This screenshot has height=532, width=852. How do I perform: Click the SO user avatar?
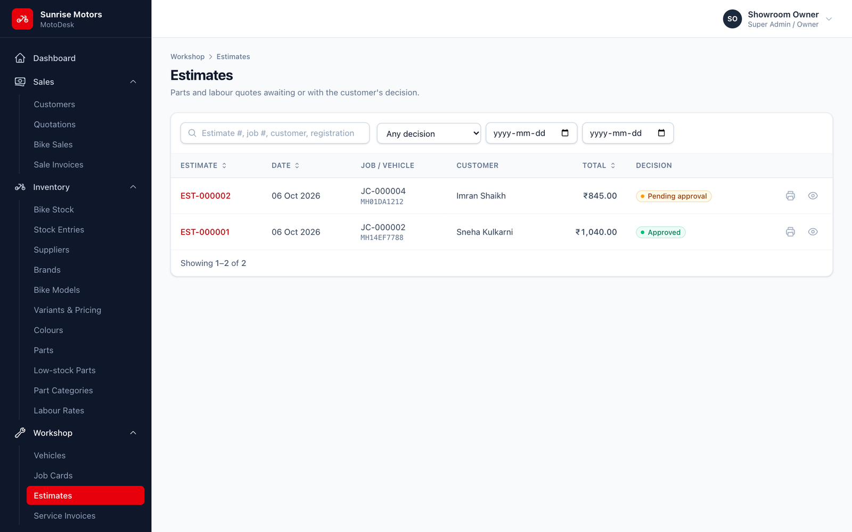tap(732, 19)
